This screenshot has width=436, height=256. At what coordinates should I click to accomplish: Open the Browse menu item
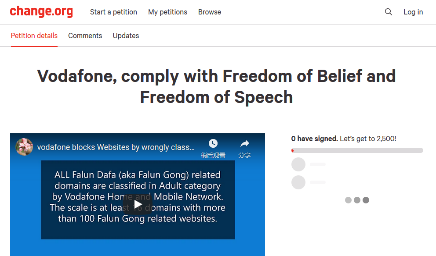click(x=210, y=12)
